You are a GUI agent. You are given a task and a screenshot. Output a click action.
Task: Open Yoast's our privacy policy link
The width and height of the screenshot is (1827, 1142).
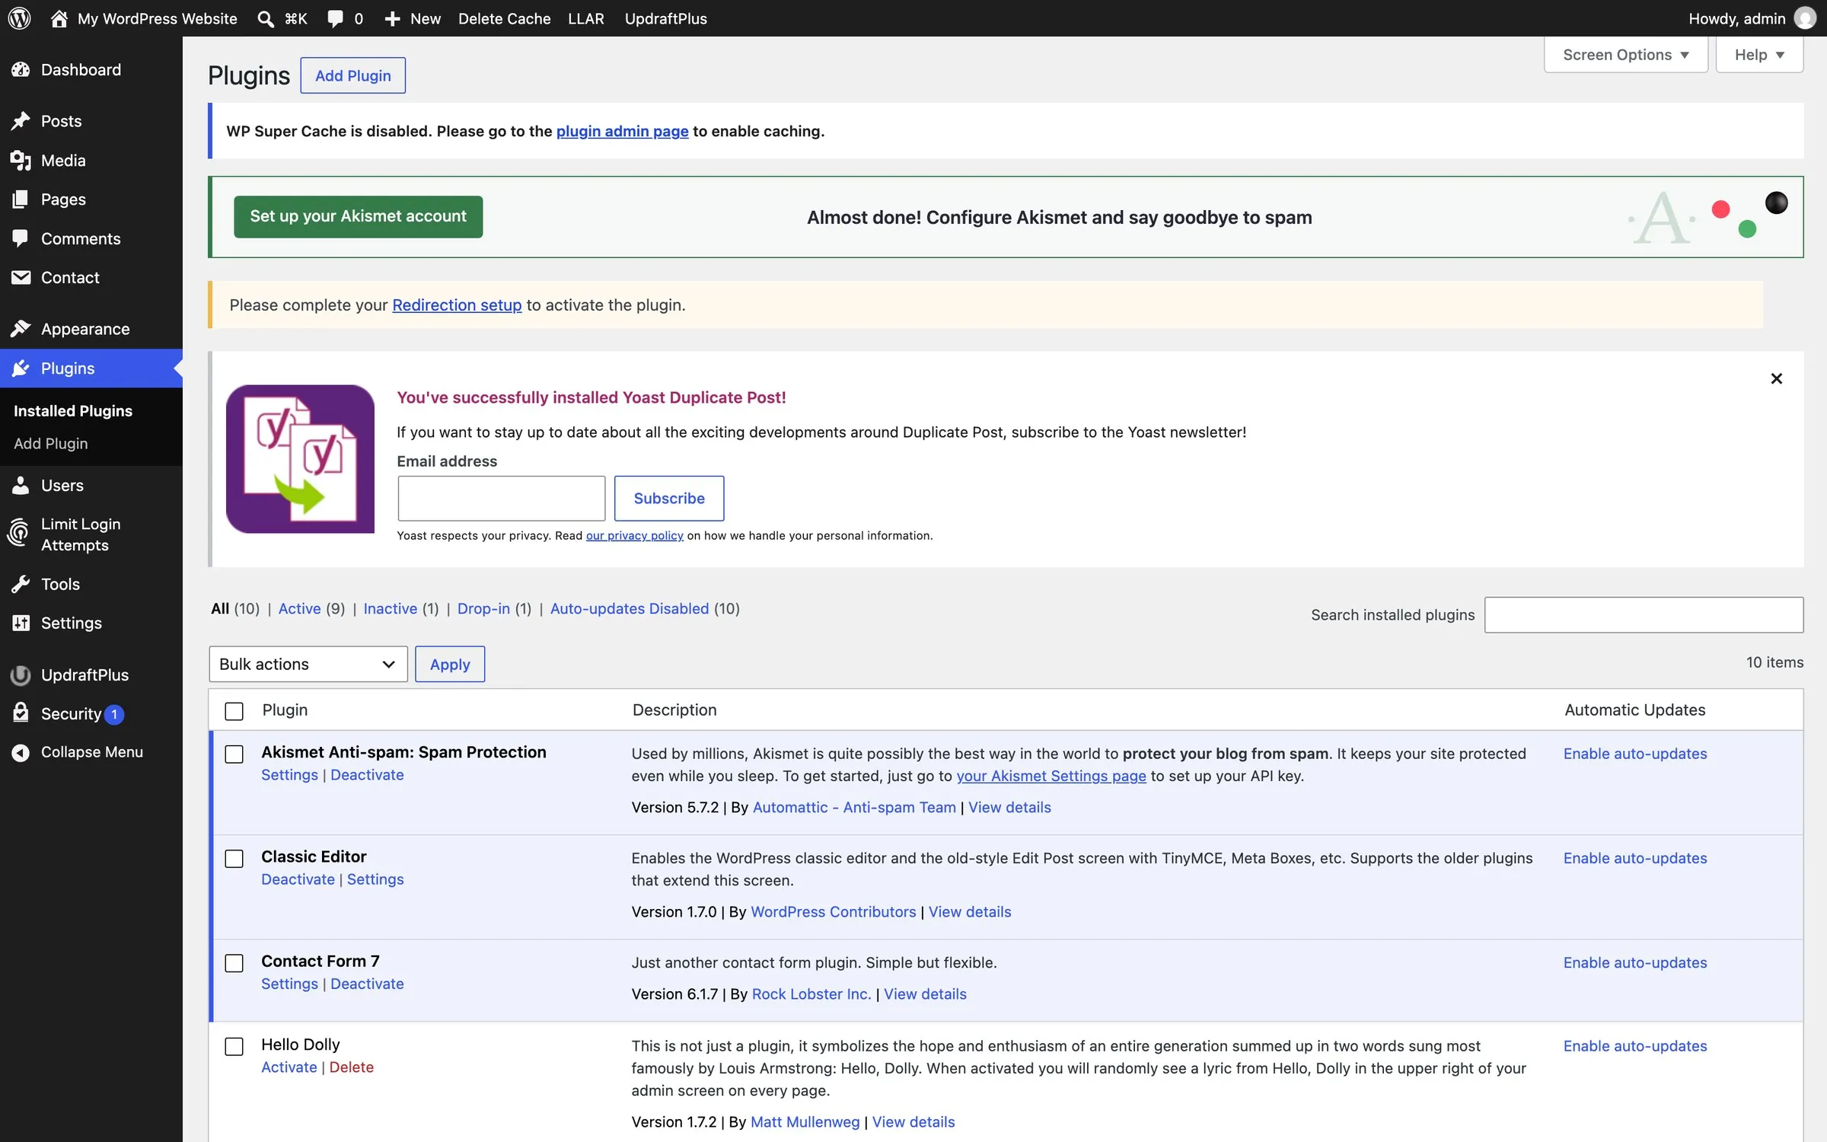click(634, 535)
